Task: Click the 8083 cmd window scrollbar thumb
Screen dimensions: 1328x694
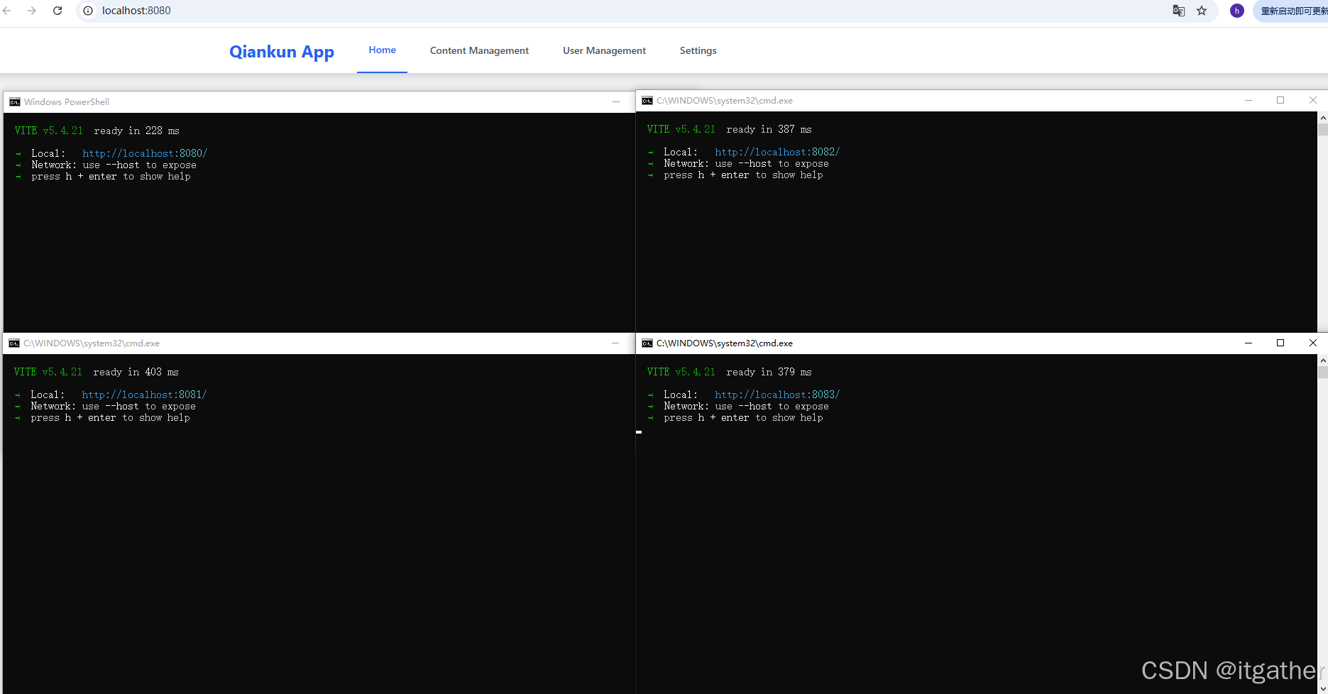Action: [x=1323, y=373]
